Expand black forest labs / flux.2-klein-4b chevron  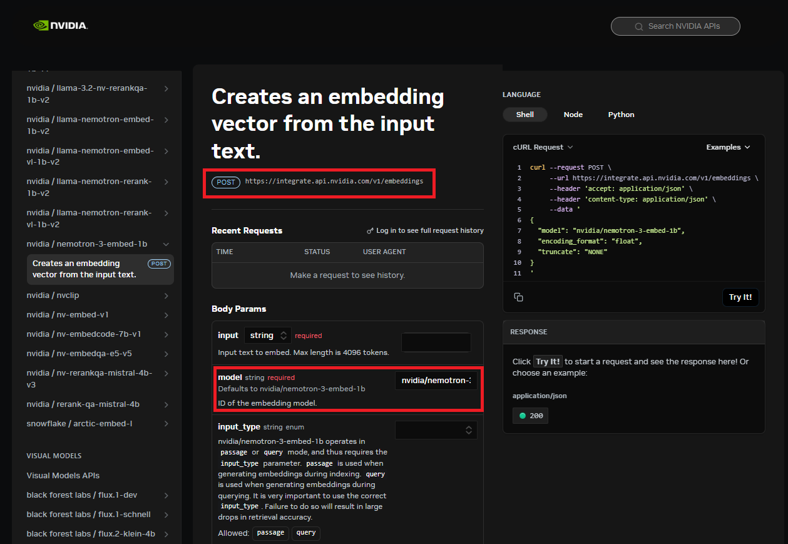click(x=166, y=534)
